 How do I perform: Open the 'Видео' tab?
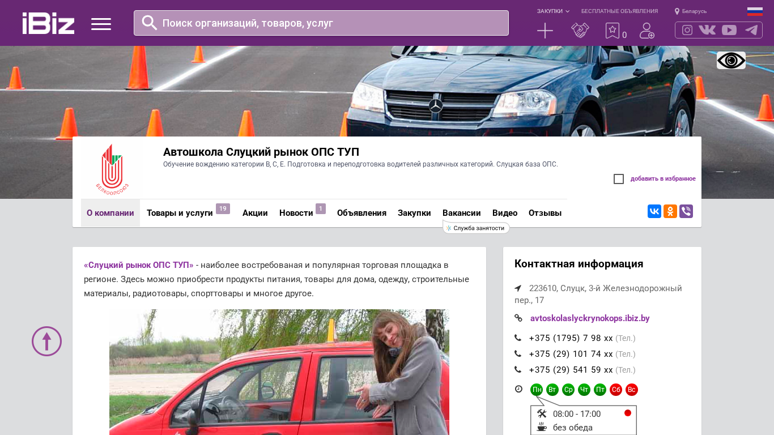(x=505, y=213)
